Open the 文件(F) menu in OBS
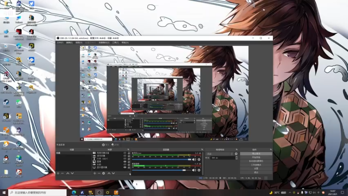Screen dimensions: 348x196 (60, 42)
